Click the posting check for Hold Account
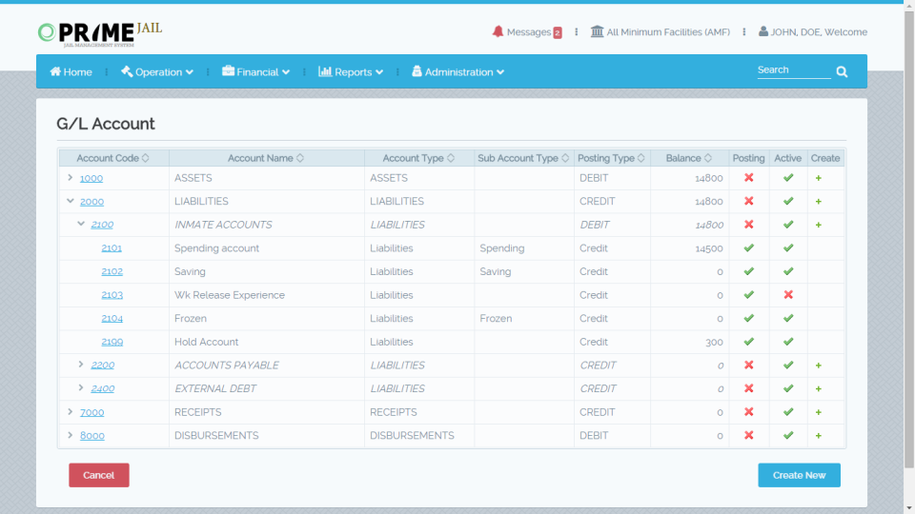Screen dimensions: 915x514 pos(749,342)
